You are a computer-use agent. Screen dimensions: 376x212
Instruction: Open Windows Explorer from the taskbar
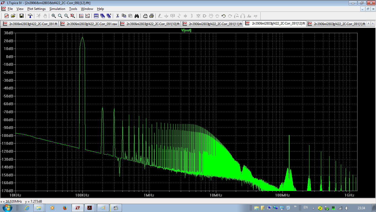39,208
